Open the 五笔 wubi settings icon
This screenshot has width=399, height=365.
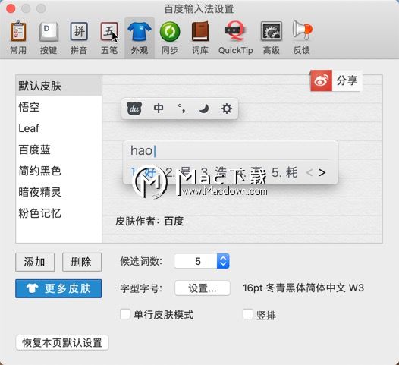click(109, 38)
